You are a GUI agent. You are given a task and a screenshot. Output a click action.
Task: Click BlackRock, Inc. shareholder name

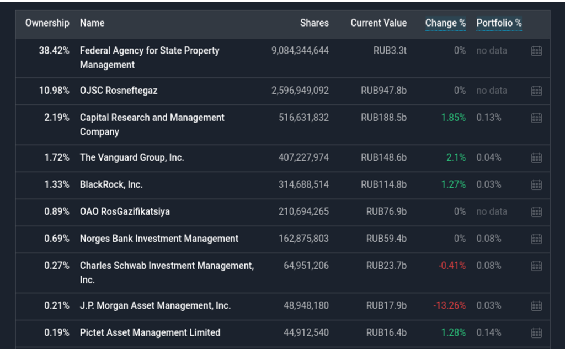coord(111,184)
